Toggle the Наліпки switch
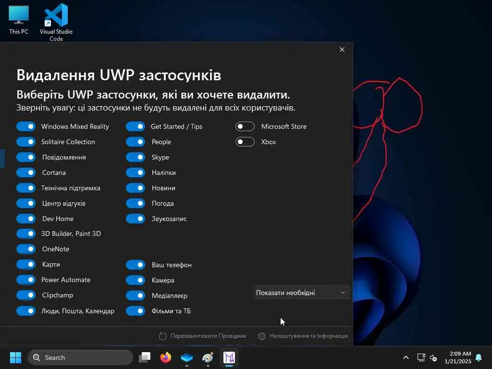This screenshot has height=369, width=492. [x=135, y=172]
